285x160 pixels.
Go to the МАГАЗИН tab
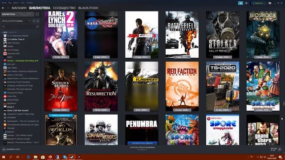(19, 8)
